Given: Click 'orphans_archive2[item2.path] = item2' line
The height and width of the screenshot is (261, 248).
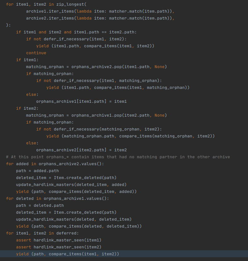Looking at the screenshot, I should [x=82, y=150].
